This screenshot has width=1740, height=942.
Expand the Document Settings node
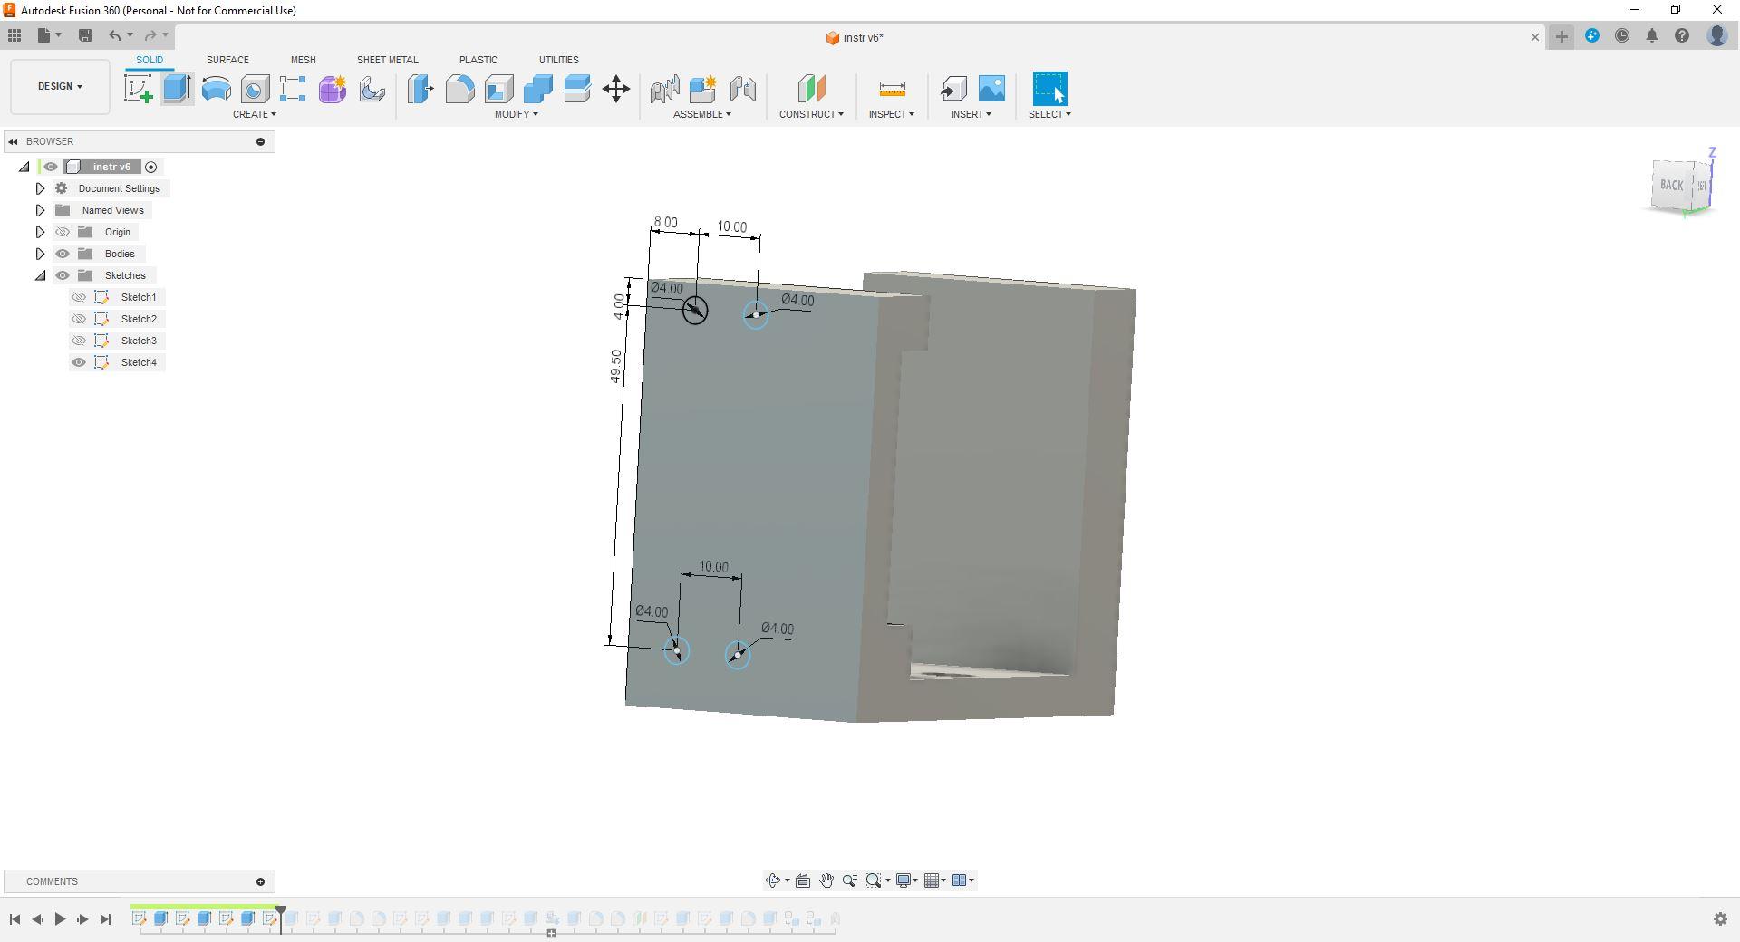40,188
